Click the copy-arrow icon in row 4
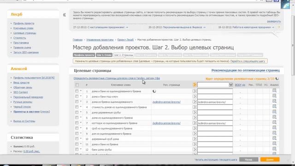 (195, 107)
